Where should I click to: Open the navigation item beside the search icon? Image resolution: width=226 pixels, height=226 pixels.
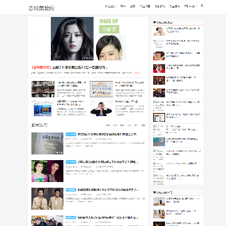[190, 6]
